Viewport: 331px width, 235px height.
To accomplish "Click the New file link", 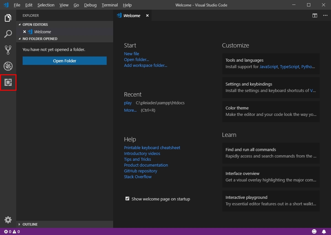I will click(x=132, y=54).
